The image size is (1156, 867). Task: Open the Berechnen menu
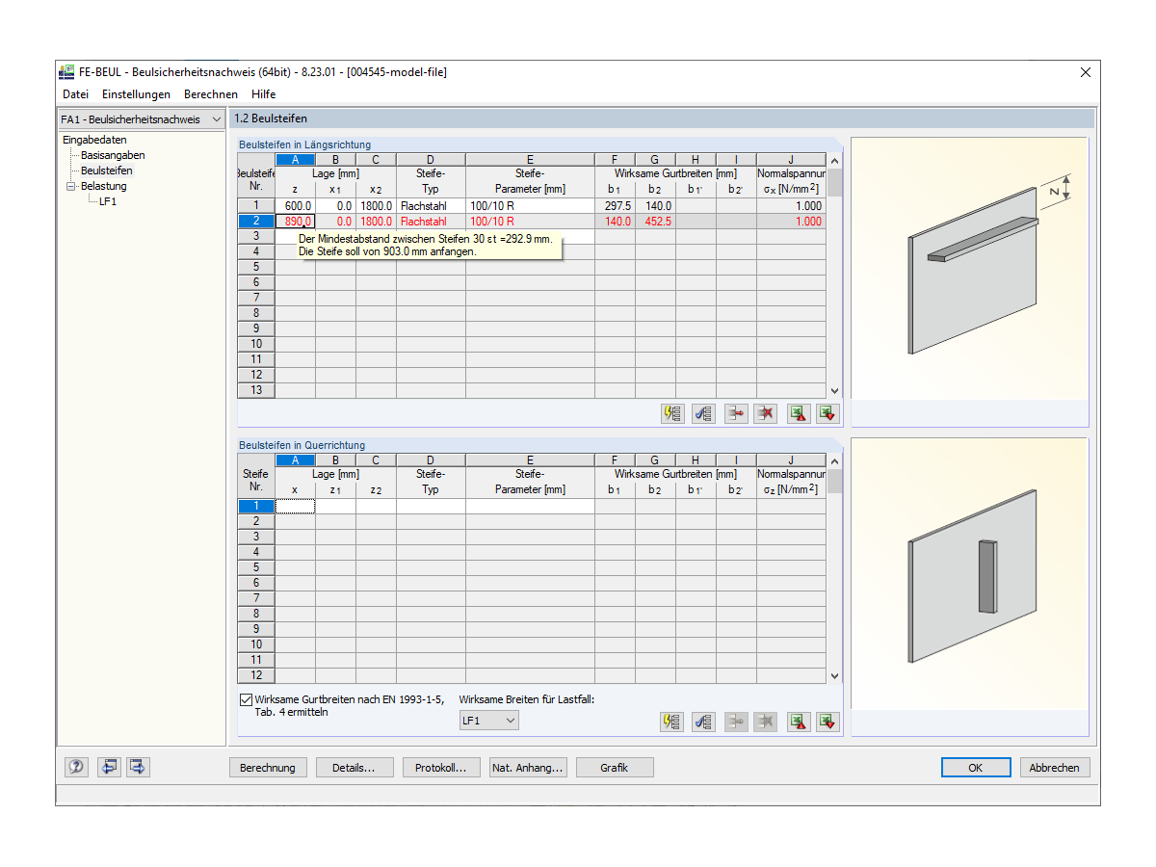(210, 93)
